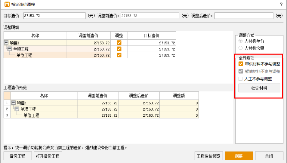The image size is (287, 163).
Task: Select the 人材机含量 radio option
Action: (241, 48)
